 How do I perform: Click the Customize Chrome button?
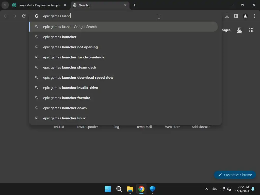pyautogui.click(x=235, y=175)
